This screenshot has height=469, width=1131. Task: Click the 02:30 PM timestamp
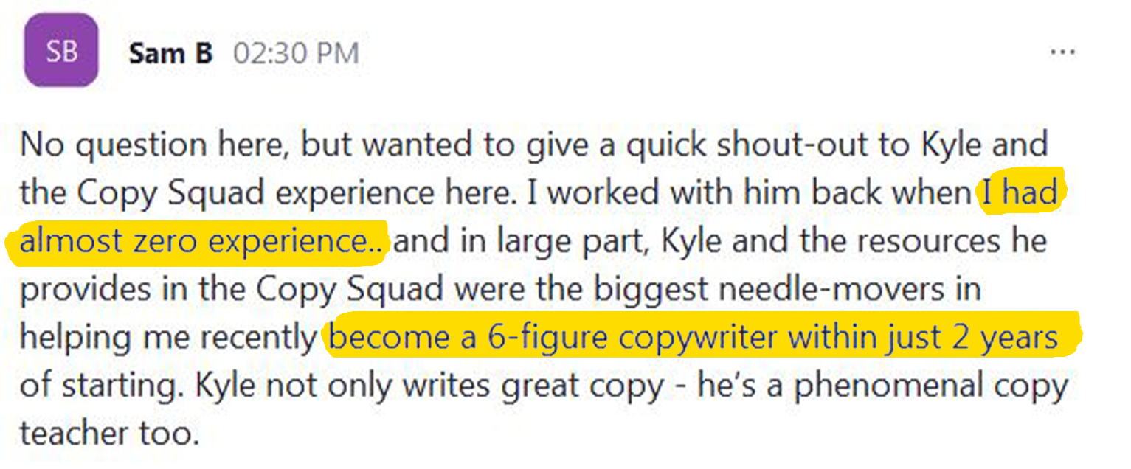296,54
